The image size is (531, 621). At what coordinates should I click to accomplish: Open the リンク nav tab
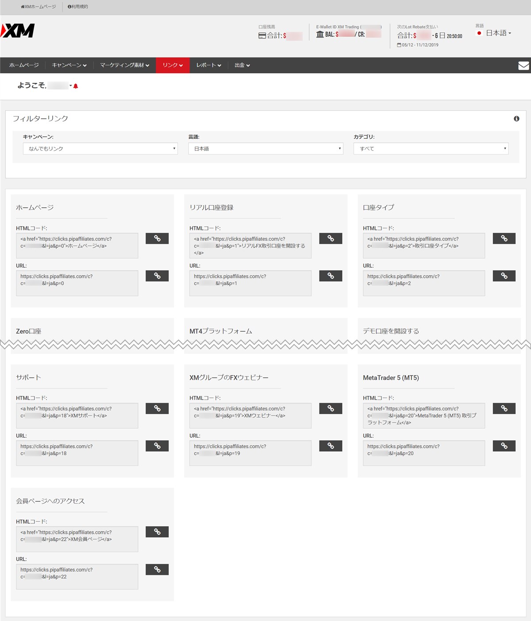173,65
